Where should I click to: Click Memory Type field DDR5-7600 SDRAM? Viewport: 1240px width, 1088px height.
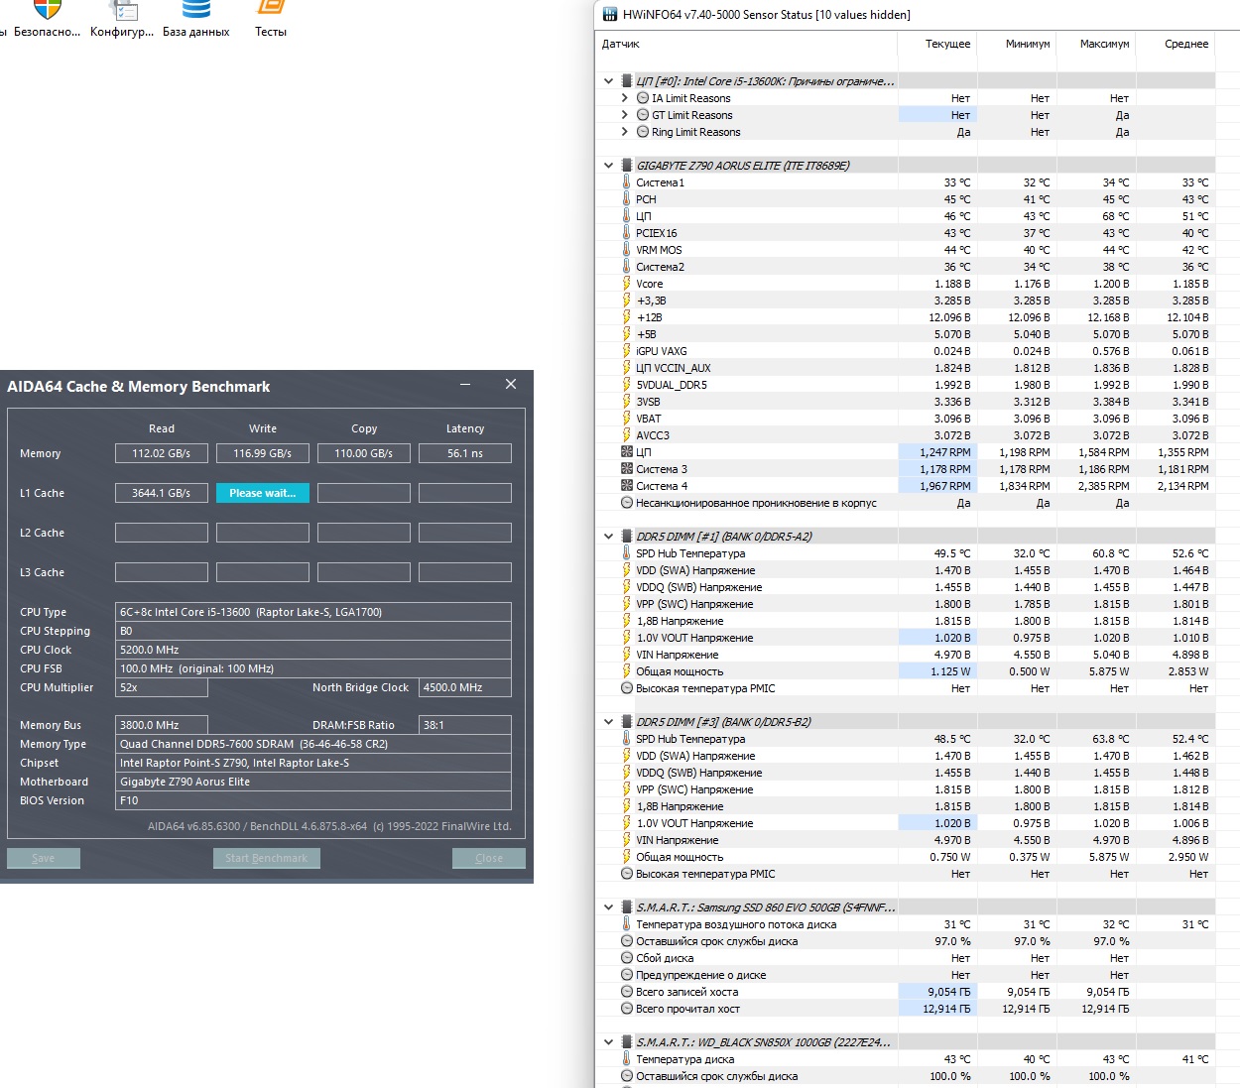point(313,744)
